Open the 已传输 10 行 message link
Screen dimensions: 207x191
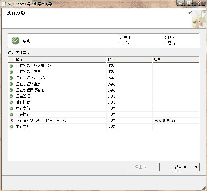pos(165,121)
